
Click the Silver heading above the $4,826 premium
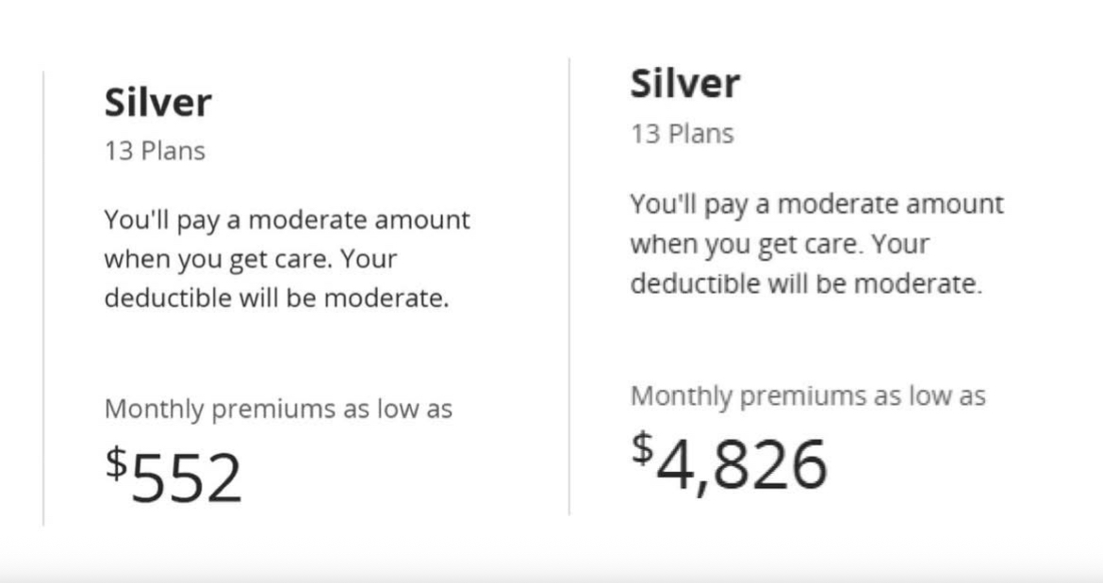(684, 83)
